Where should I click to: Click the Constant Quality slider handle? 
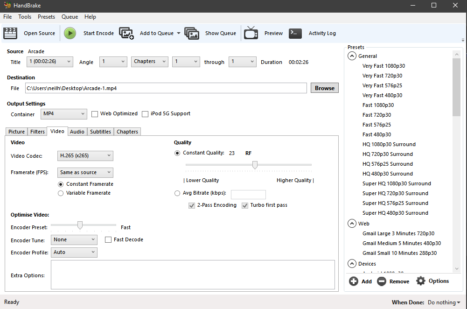(255, 165)
